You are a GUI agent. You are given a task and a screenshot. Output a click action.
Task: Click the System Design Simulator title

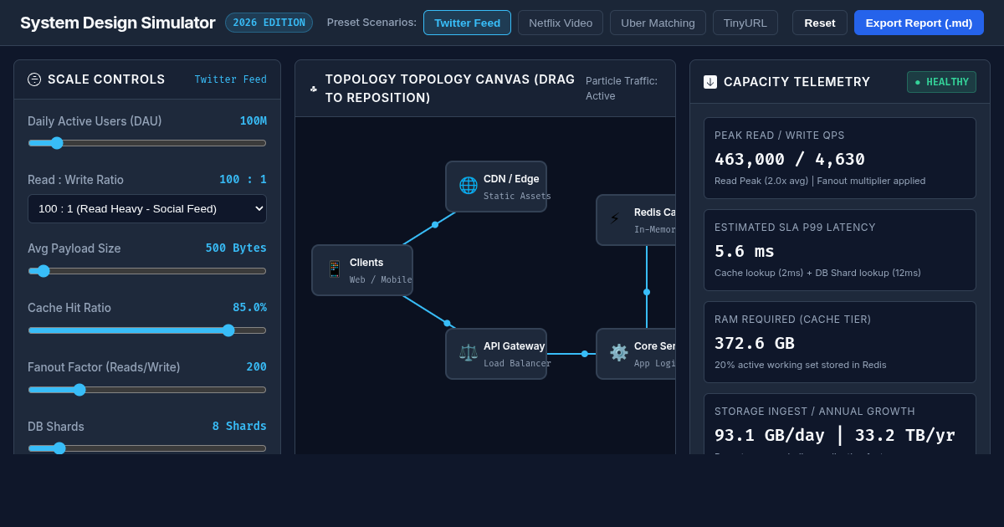(117, 23)
